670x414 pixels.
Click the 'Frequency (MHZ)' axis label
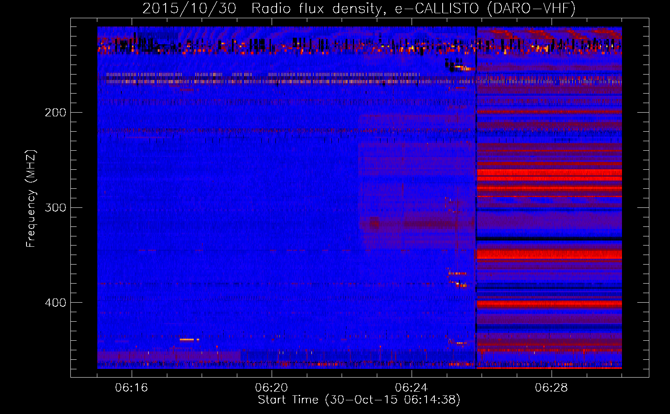coord(31,198)
